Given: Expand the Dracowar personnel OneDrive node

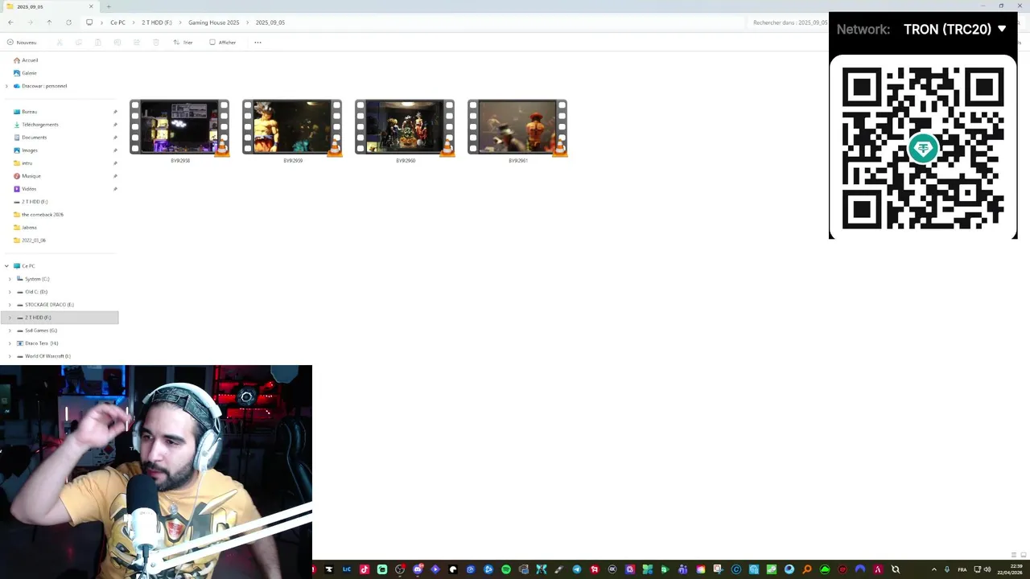Looking at the screenshot, I should point(6,86).
